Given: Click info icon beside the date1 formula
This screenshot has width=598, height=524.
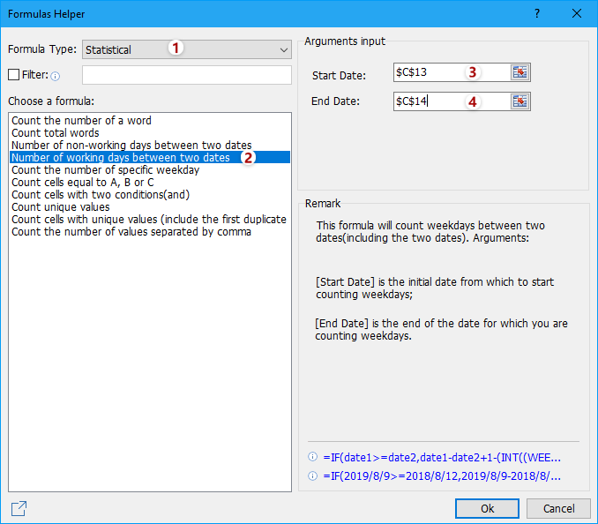Looking at the screenshot, I should (312, 457).
